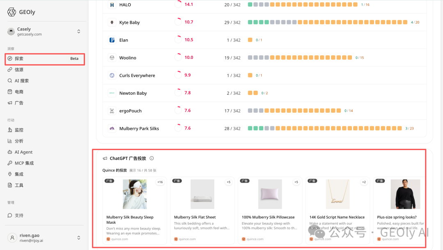Image resolution: width=443 pixels, height=250 pixels.
Task: Click the compass icon beside 探索
Action: 10,59
